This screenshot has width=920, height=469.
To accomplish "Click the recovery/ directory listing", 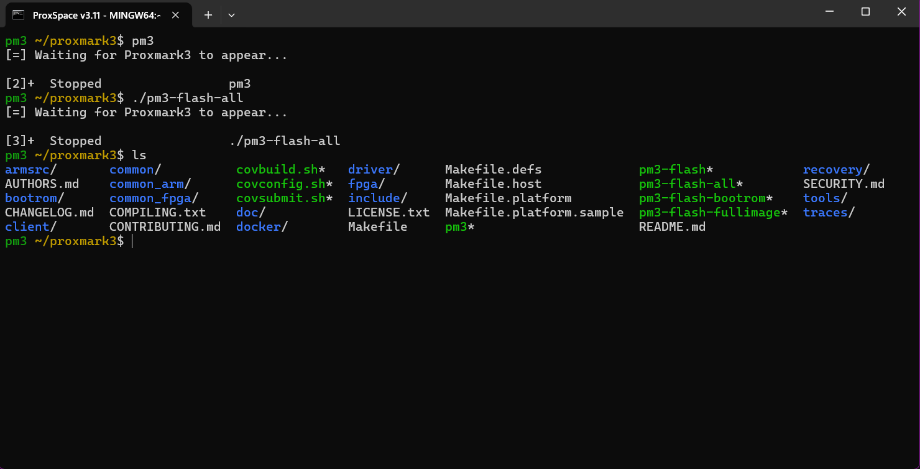I will tap(836, 170).
